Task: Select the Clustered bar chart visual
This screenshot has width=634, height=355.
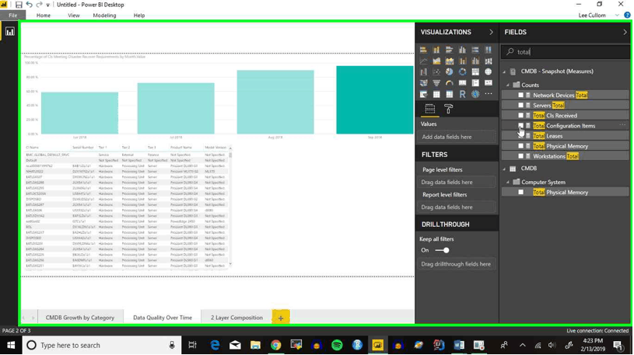Action: point(449,50)
